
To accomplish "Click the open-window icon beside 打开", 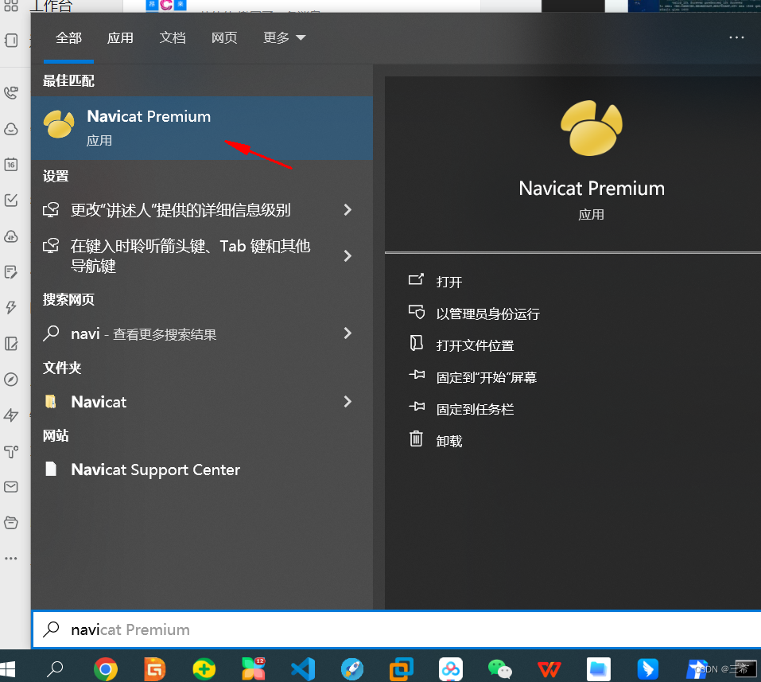I will coord(416,279).
